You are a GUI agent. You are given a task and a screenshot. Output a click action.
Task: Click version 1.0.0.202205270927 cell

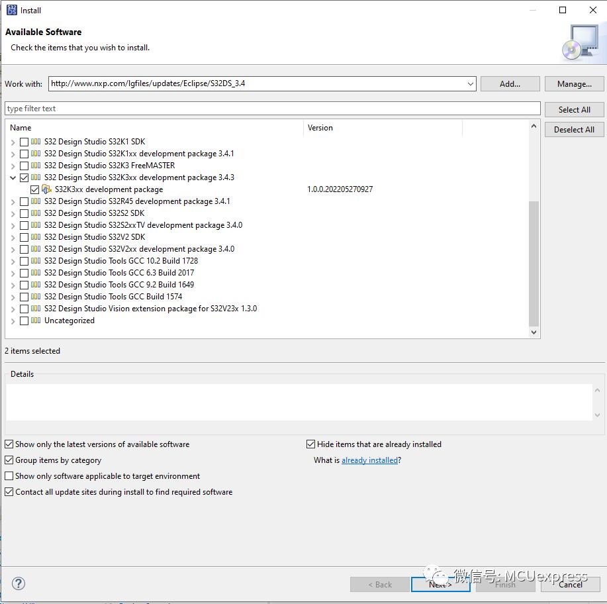tap(340, 189)
